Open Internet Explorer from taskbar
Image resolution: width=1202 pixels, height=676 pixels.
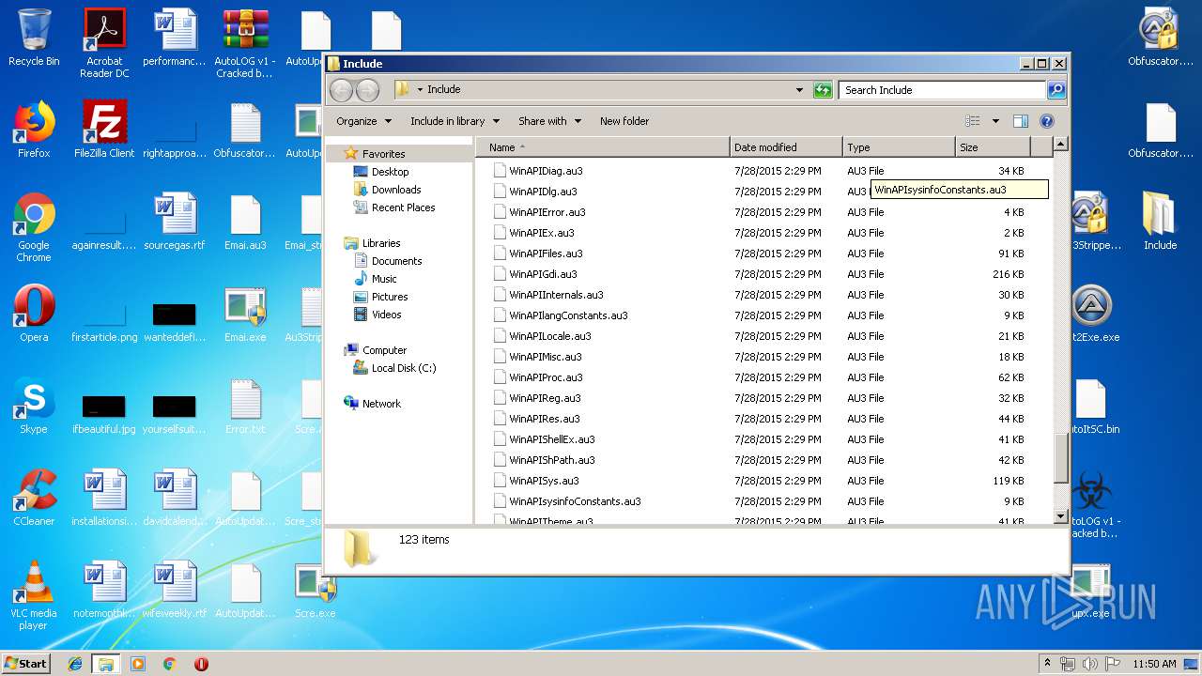pos(75,664)
